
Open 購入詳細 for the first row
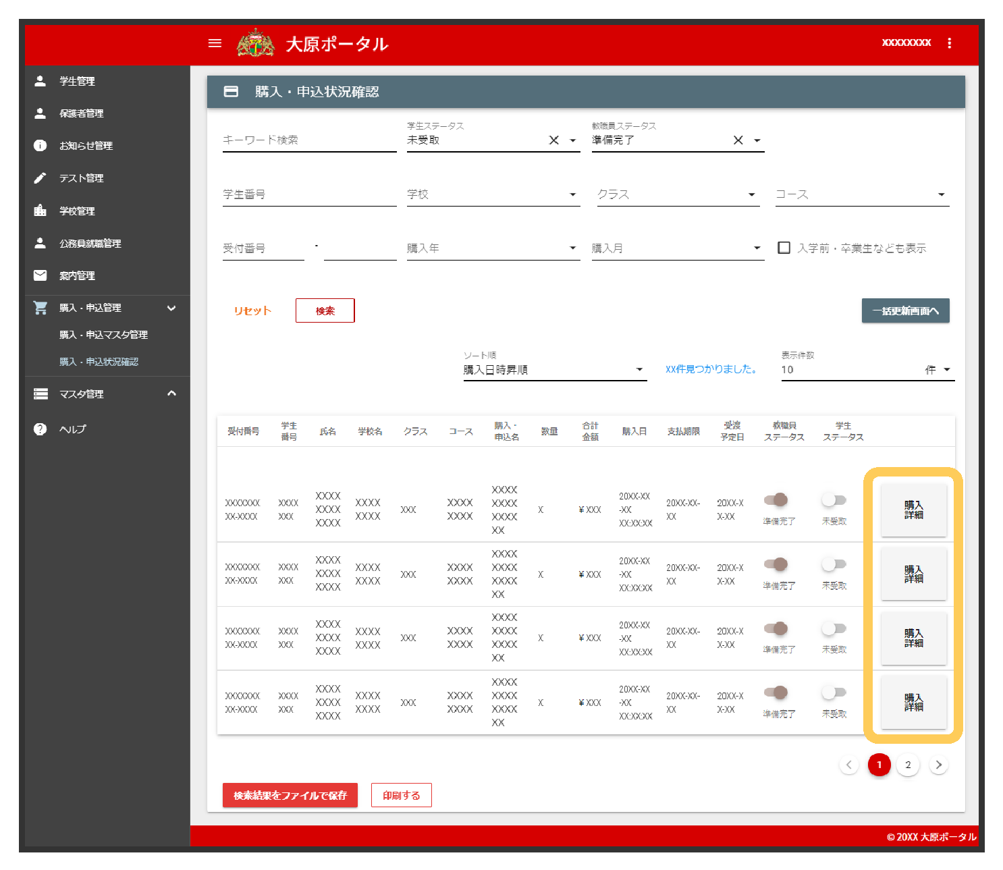click(914, 510)
